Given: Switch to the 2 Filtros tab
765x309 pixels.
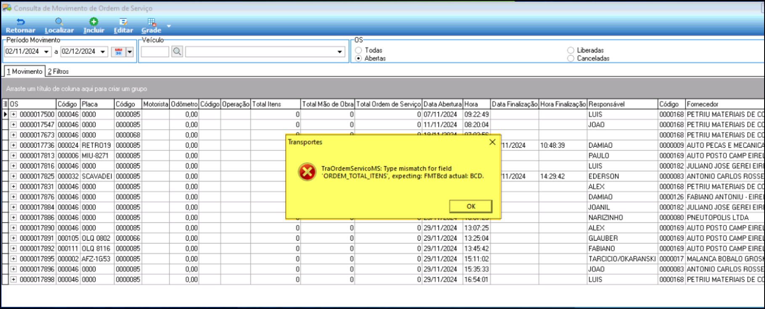Looking at the screenshot, I should (x=58, y=71).
